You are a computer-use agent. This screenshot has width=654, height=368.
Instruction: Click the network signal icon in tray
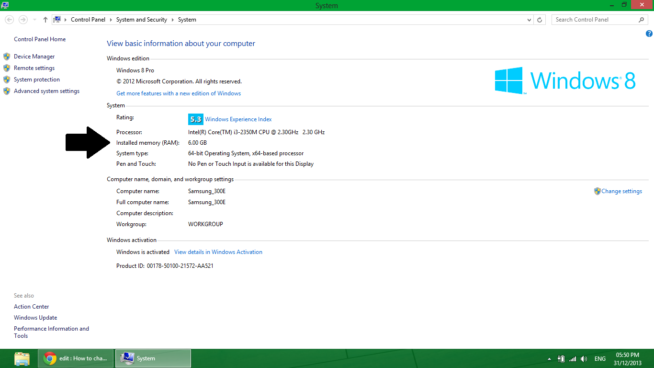point(572,358)
